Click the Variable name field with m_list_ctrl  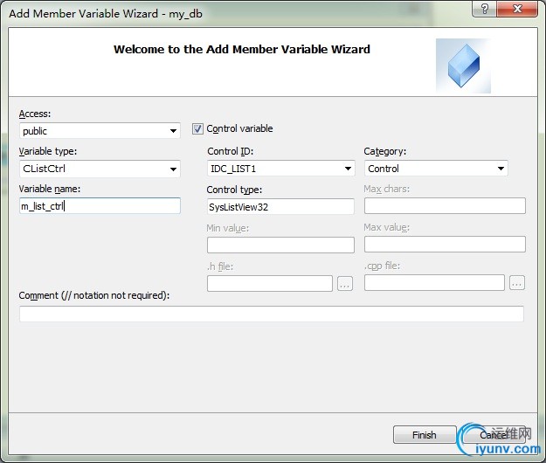(100, 206)
